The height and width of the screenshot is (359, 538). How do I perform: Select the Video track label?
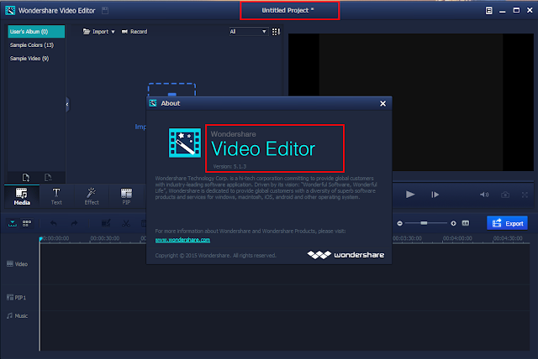(x=17, y=264)
